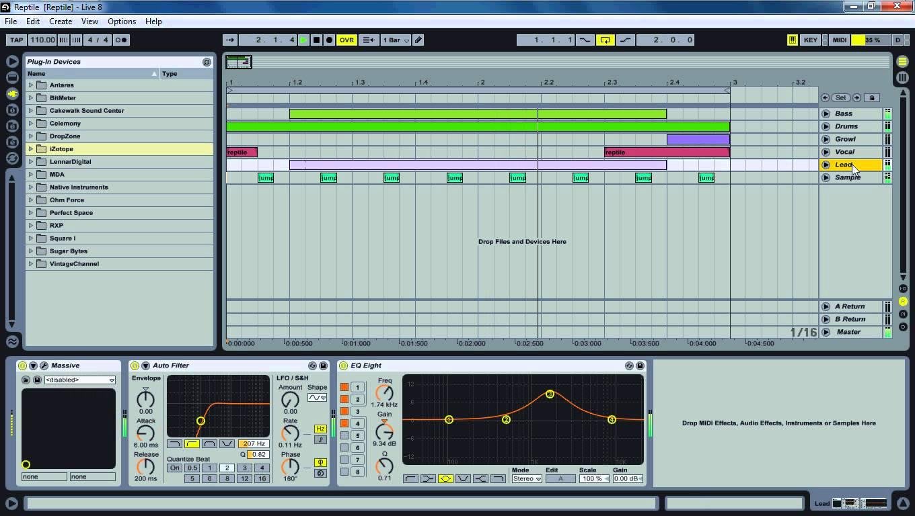This screenshot has width=915, height=516.
Task: Enable the KEY map mode button
Action: [x=810, y=40]
